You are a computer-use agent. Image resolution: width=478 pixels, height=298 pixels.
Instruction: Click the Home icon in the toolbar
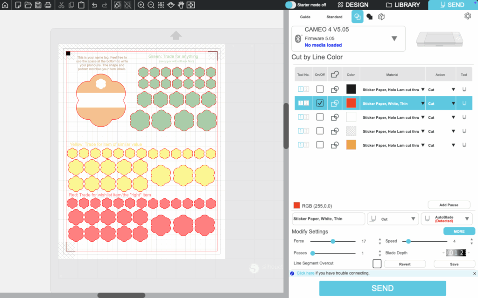pos(5,5)
